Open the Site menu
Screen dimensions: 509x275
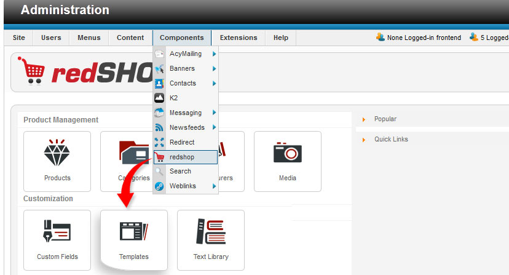pyautogui.click(x=19, y=38)
